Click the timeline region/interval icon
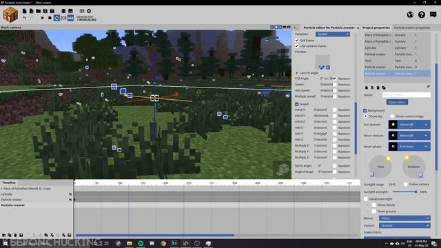This screenshot has width=441, height=248. (63, 18)
